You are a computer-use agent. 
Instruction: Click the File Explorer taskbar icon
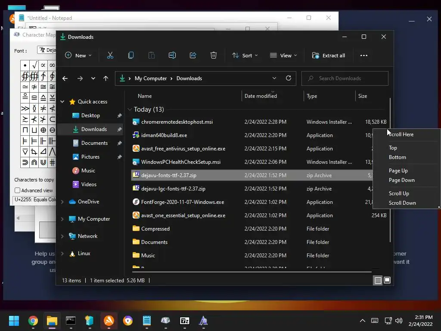click(x=52, y=321)
